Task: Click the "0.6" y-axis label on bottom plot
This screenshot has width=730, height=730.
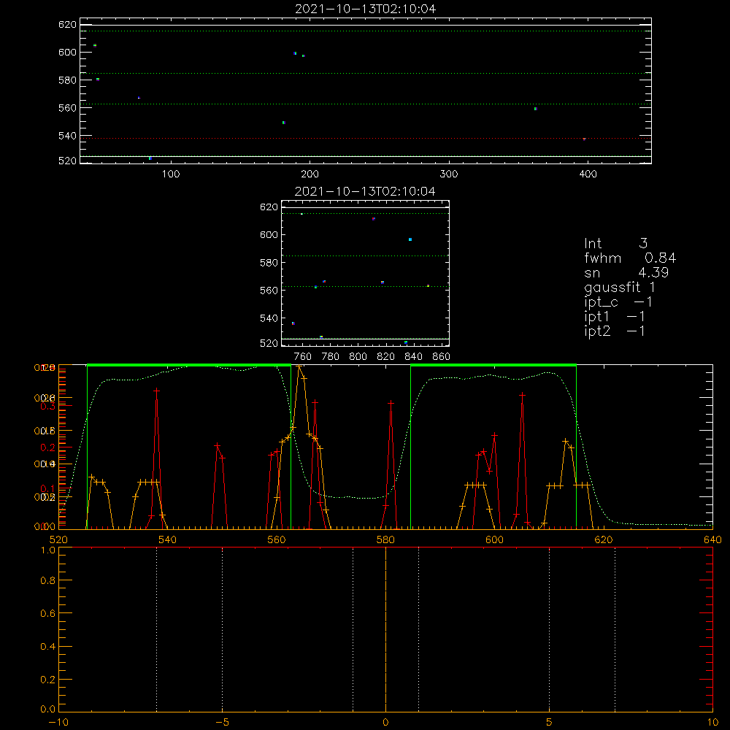Action: pos(48,614)
